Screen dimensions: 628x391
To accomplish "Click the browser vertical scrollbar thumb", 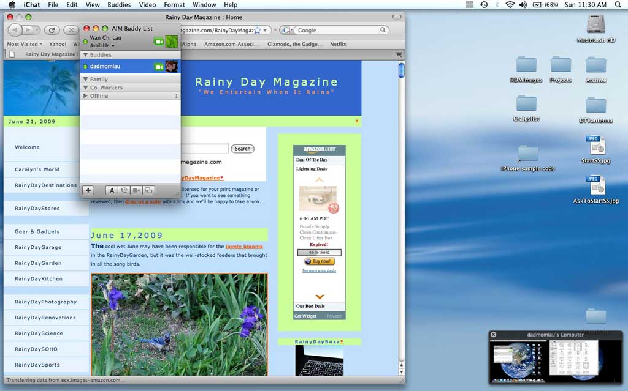I will 401,70.
